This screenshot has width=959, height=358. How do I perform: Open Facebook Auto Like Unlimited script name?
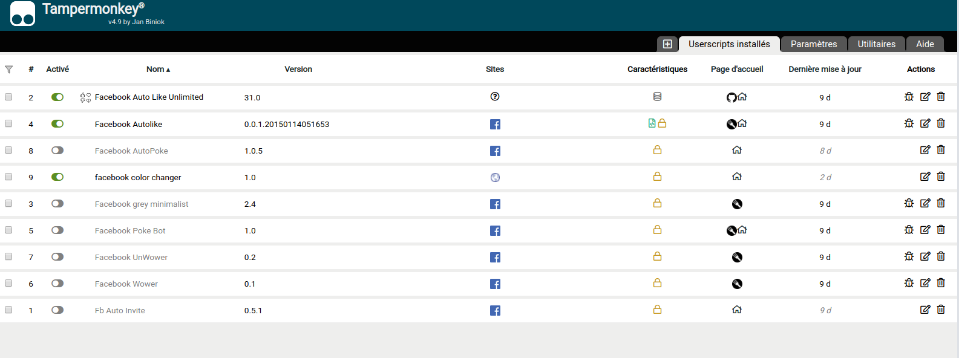click(149, 97)
